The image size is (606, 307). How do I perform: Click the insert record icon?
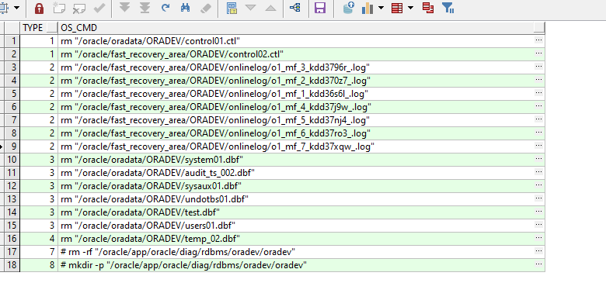pos(59,8)
